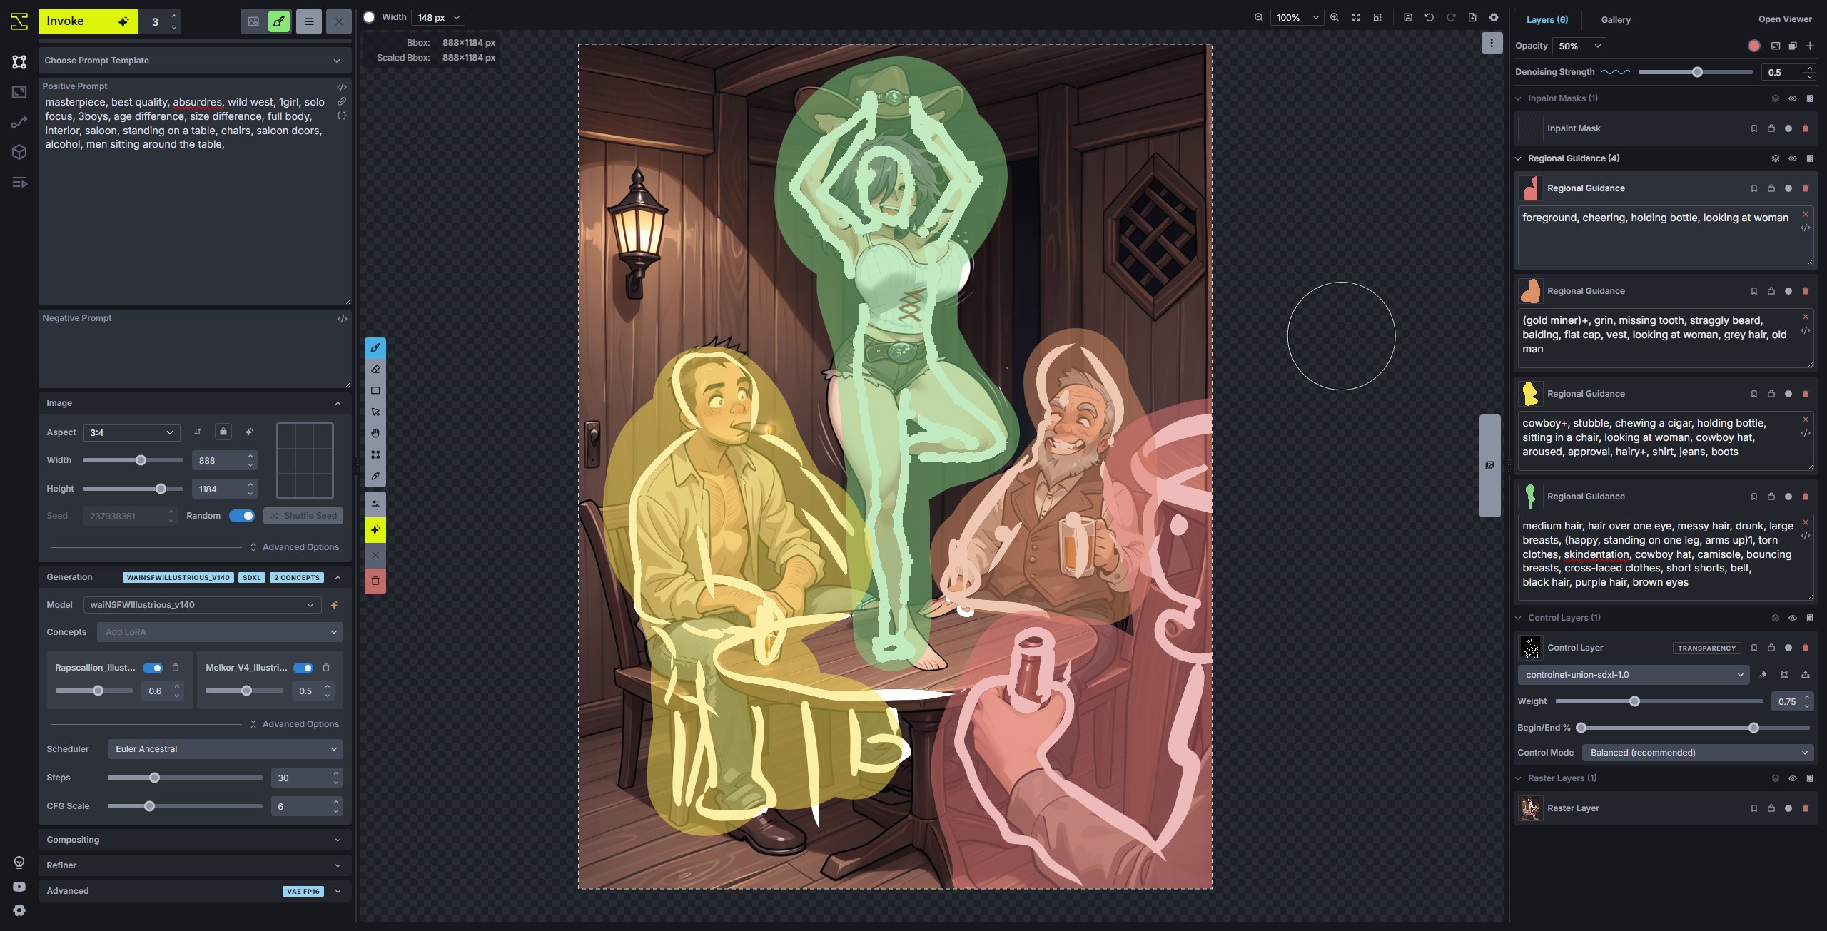This screenshot has height=931, width=1827.
Task: Zoom in the canvas
Action: [x=1335, y=17]
